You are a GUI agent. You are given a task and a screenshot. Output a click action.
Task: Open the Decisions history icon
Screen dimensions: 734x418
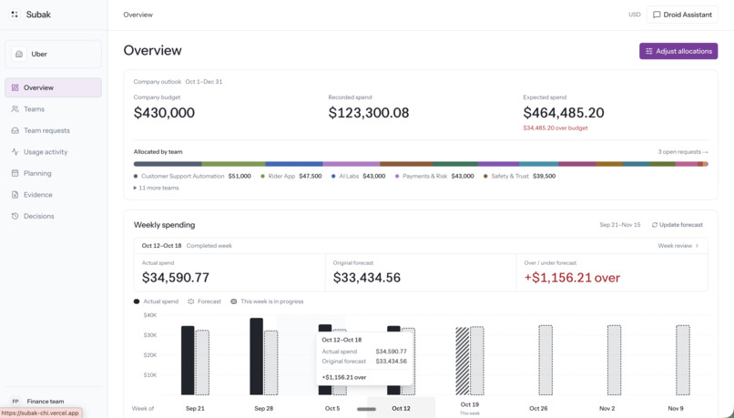(x=15, y=216)
